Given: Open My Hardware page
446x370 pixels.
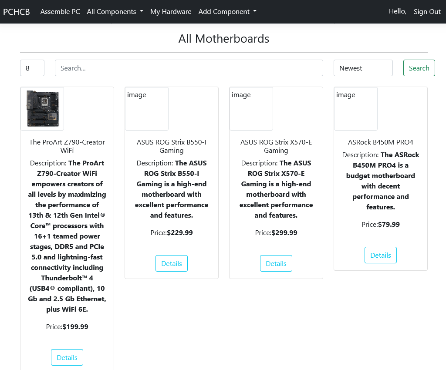Looking at the screenshot, I should pos(171,12).
